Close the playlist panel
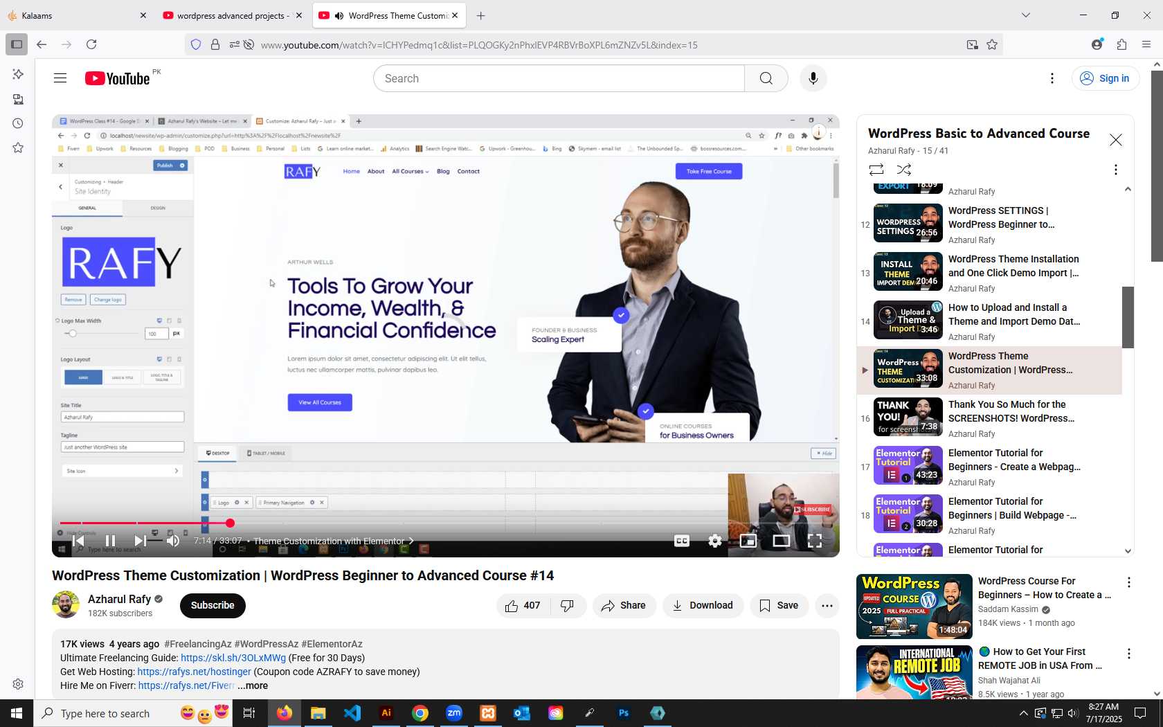This screenshot has height=727, width=1163. pos(1115,140)
